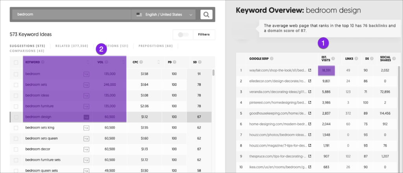
Task: Open the elledecor.com SERP result link
Action: pos(275,81)
